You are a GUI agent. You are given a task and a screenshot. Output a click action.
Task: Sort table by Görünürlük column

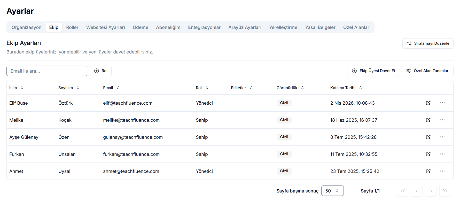(x=290, y=88)
